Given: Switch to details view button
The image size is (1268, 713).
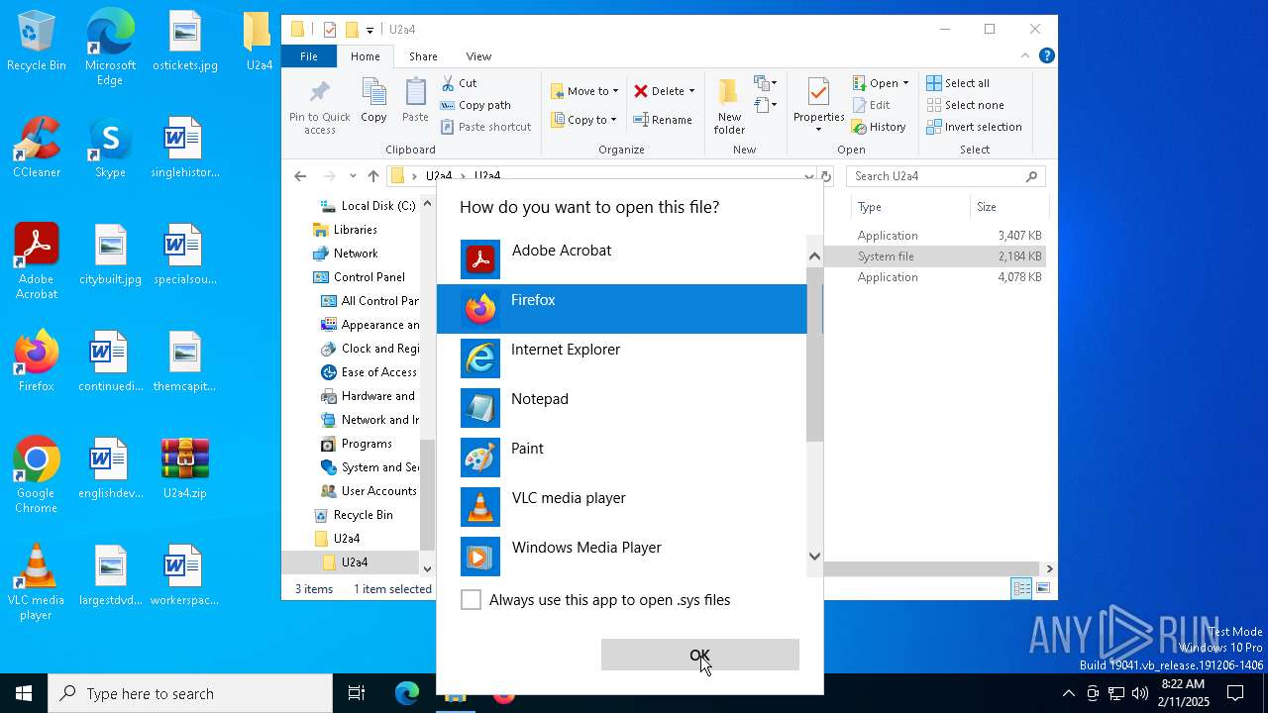Looking at the screenshot, I should [x=1021, y=589].
